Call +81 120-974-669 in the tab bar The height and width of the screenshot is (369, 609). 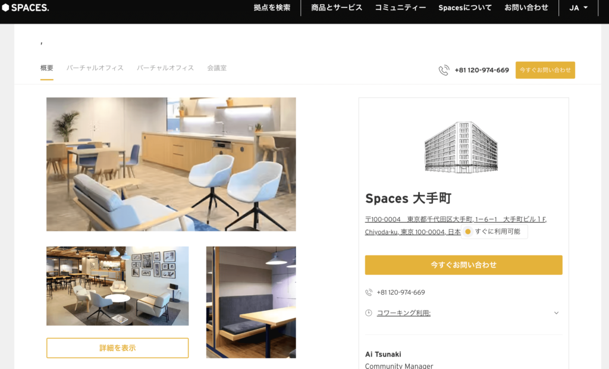(x=482, y=70)
